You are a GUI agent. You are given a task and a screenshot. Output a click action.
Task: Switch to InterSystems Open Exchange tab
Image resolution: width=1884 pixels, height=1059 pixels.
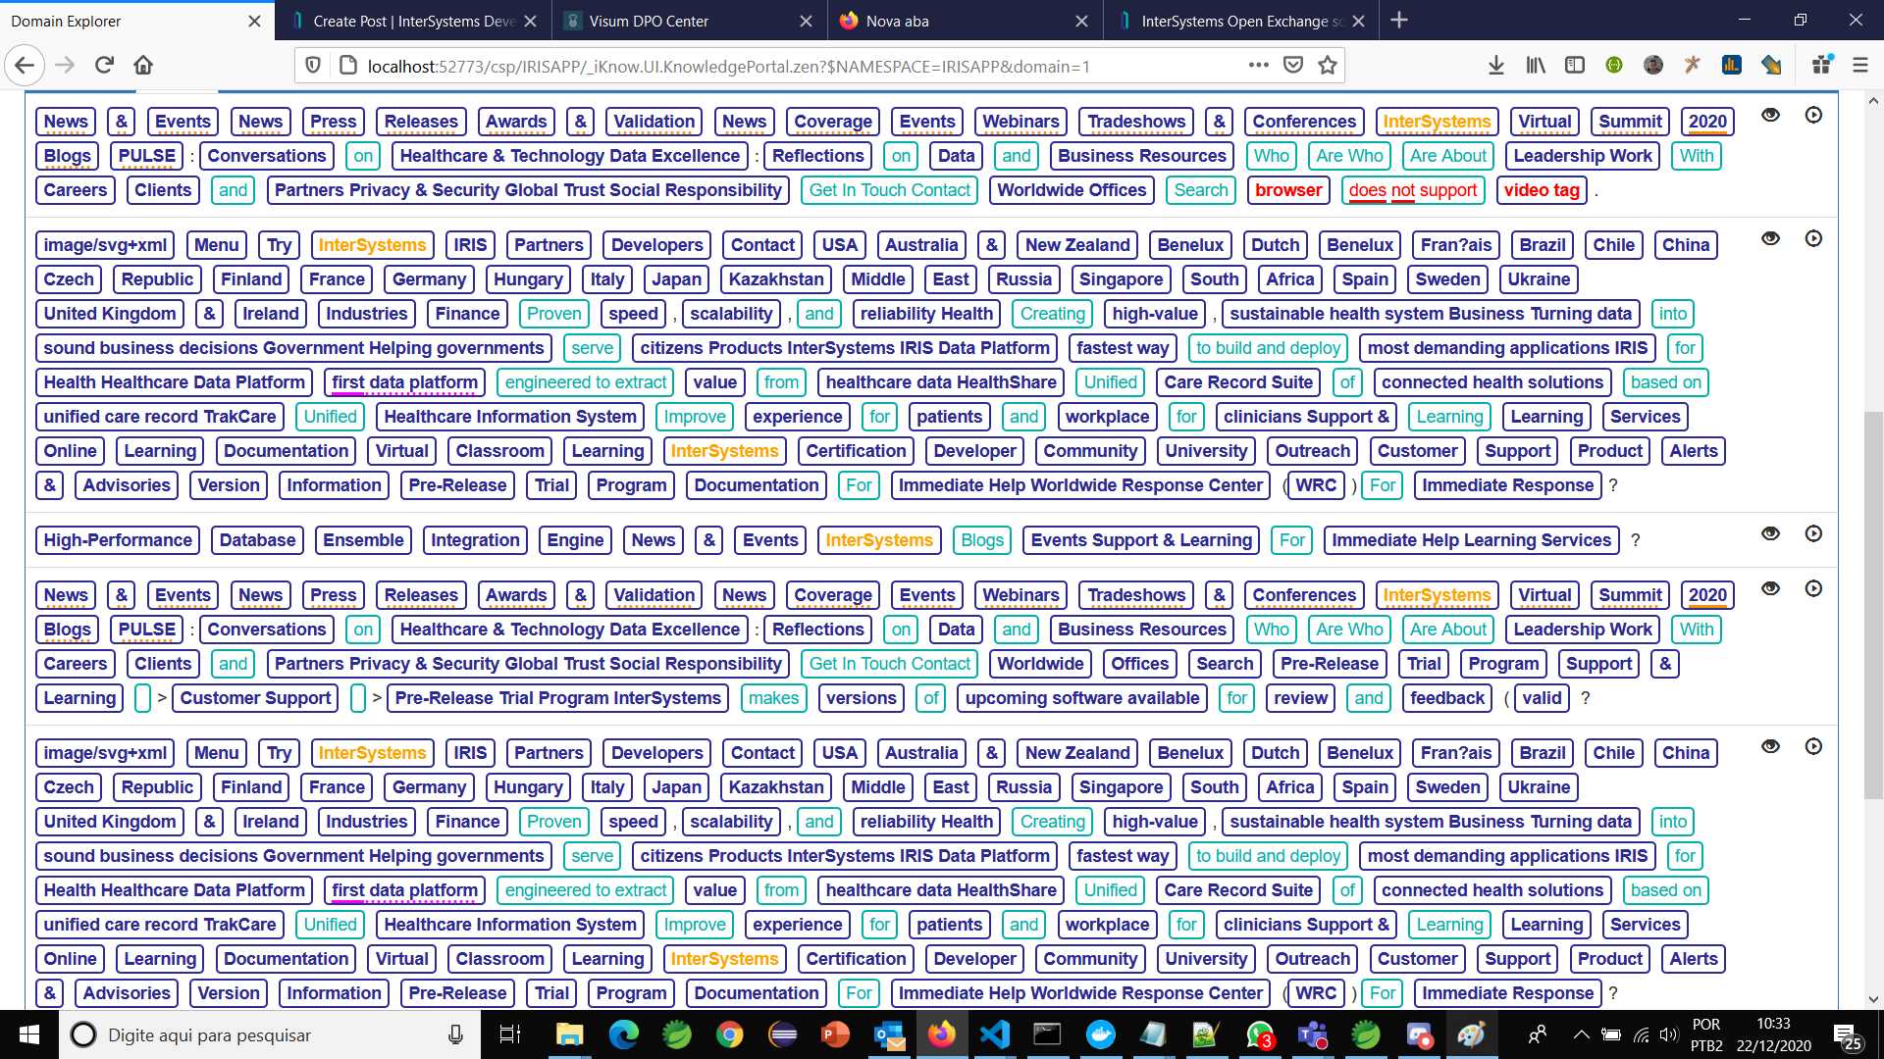click(1242, 21)
